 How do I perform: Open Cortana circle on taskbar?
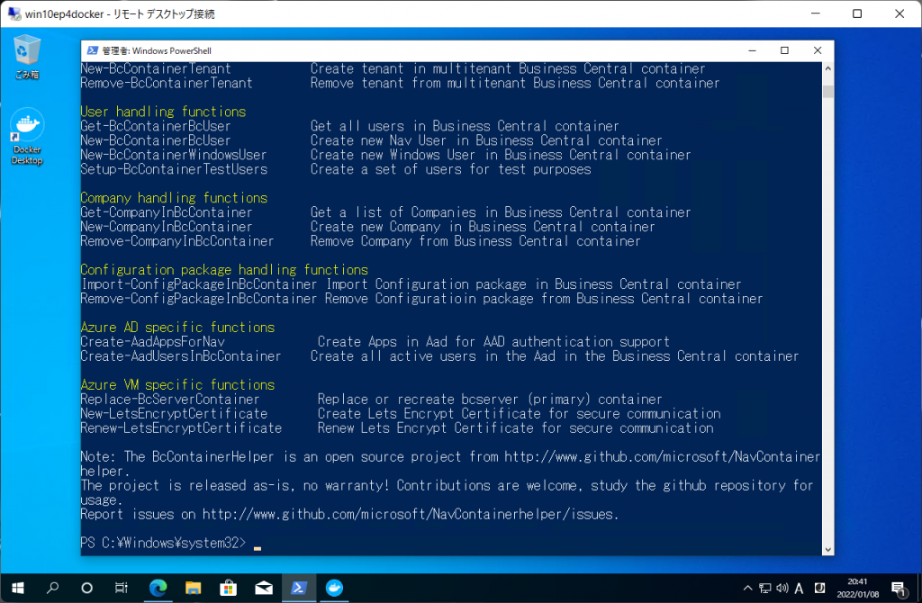point(86,588)
